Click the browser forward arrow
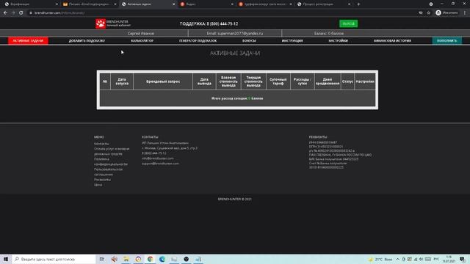 click(13, 13)
